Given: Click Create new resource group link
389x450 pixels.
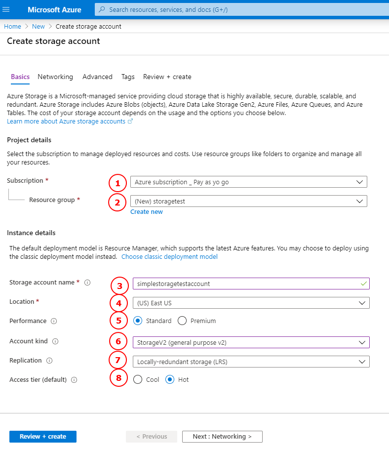Looking at the screenshot, I should click(146, 212).
